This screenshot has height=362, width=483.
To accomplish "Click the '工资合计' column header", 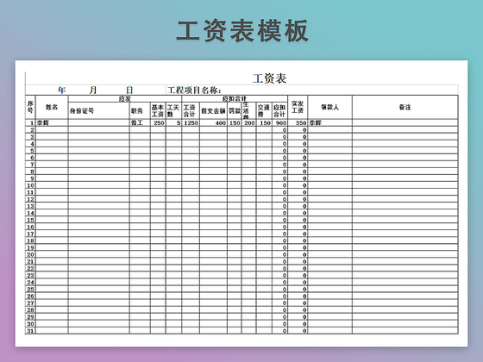I will (191, 111).
